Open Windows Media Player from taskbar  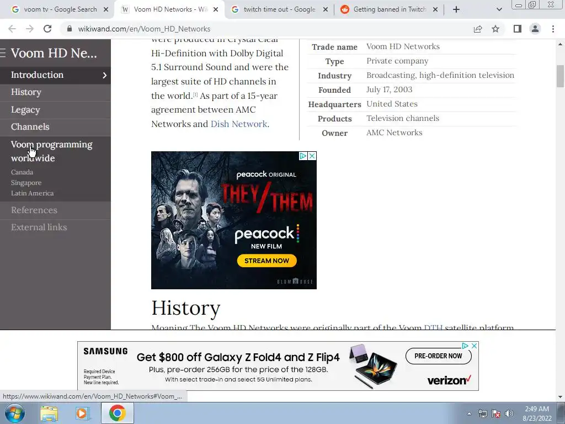pyautogui.click(x=83, y=414)
